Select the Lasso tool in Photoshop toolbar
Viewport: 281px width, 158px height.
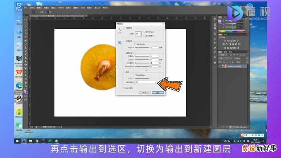point(26,27)
